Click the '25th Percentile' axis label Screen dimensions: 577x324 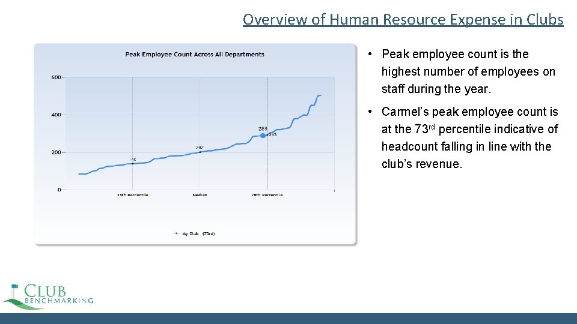click(x=132, y=195)
